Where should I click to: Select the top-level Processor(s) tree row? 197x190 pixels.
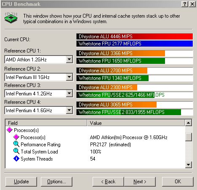click(x=26, y=130)
